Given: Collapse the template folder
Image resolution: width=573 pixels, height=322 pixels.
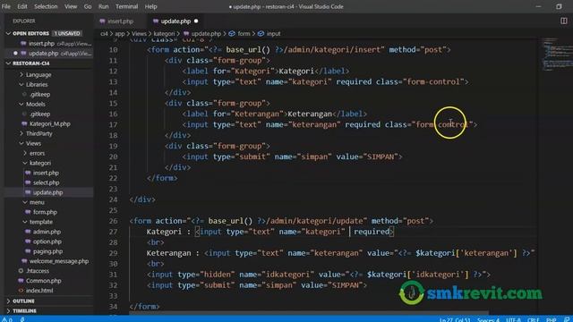Looking at the screenshot, I should [25, 222].
